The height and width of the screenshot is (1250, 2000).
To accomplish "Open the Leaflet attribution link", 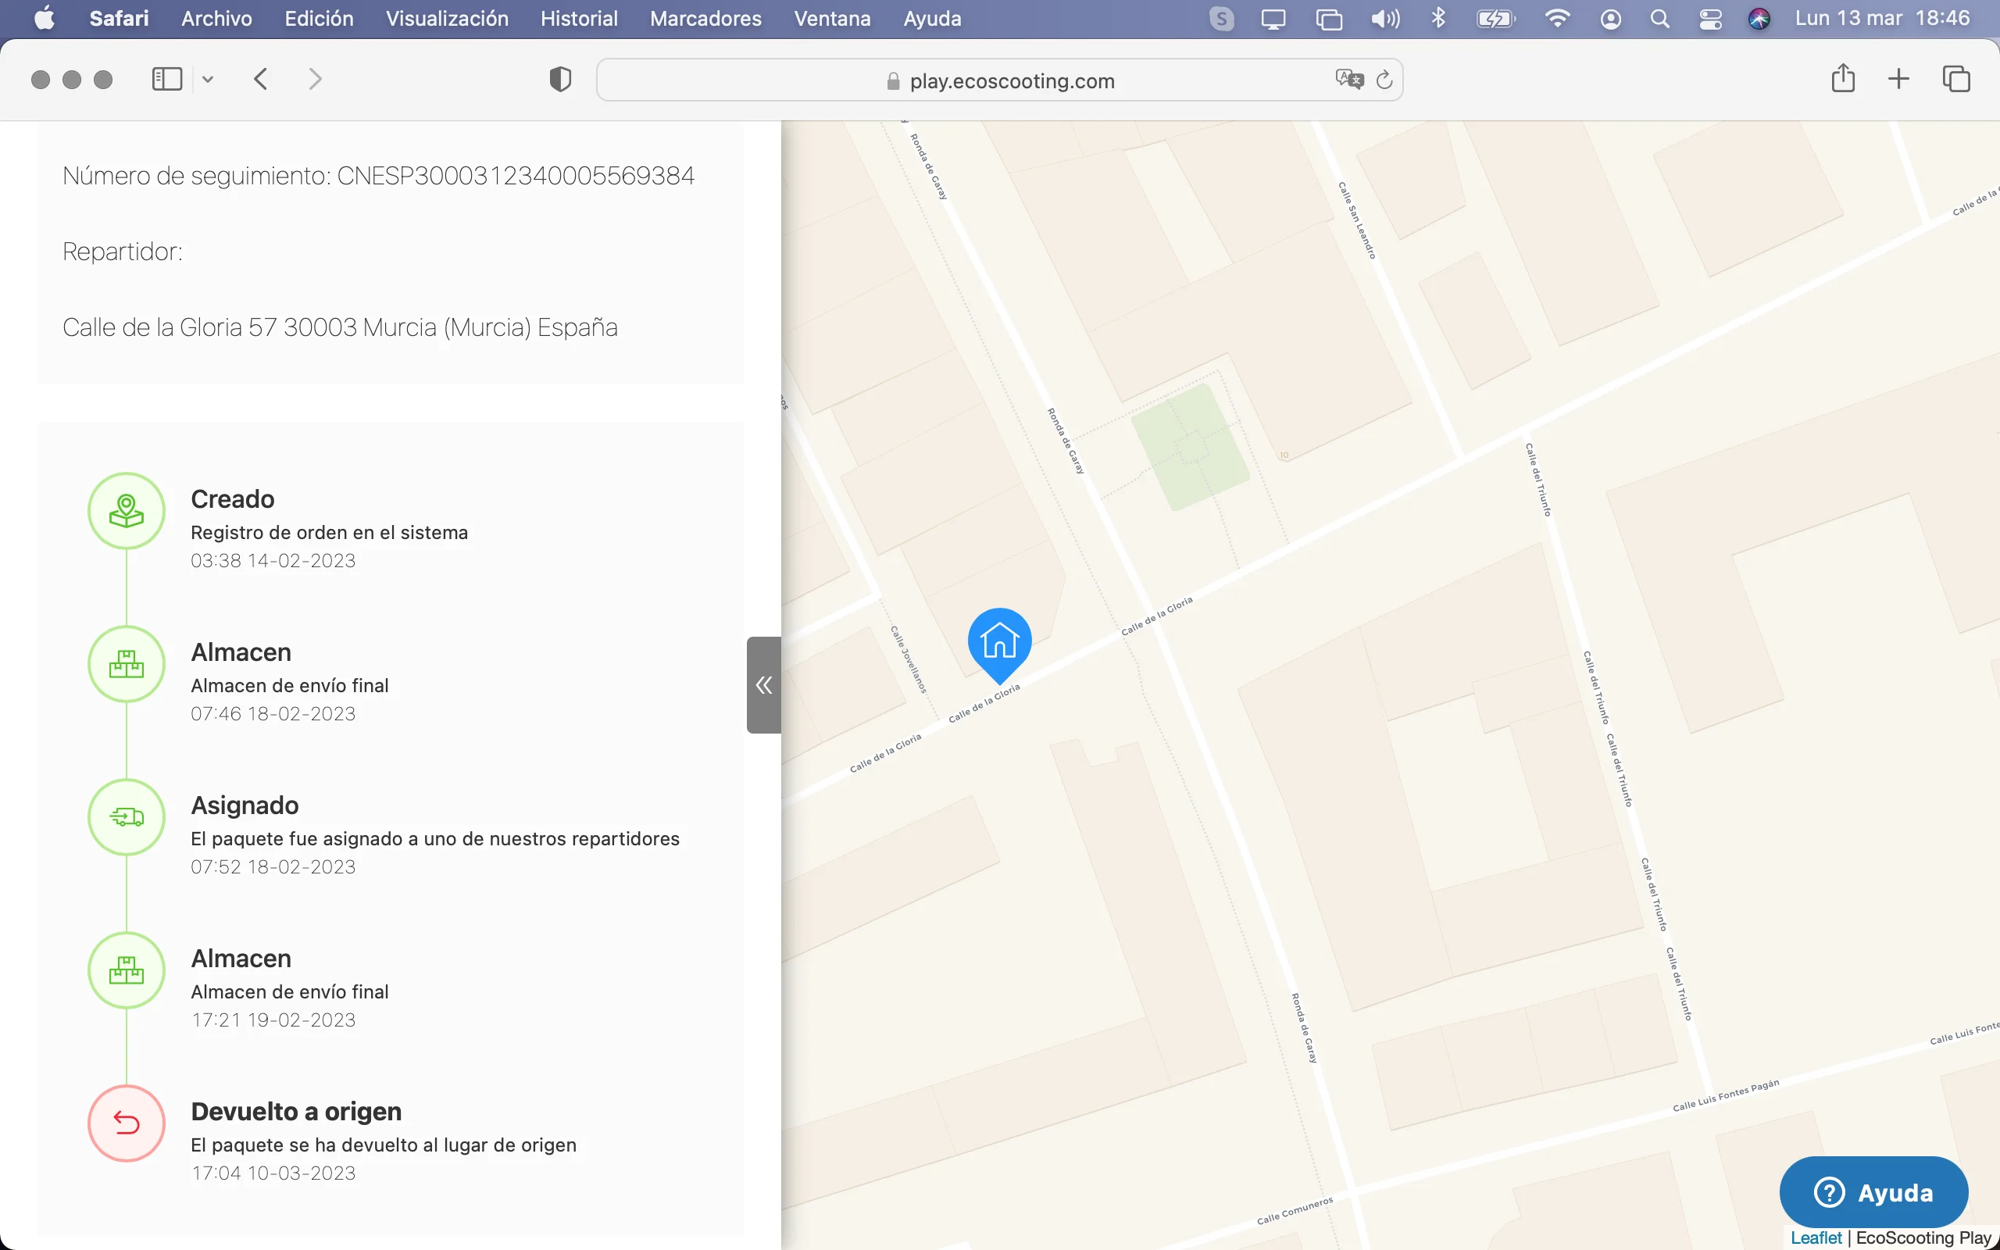I will click(1816, 1237).
